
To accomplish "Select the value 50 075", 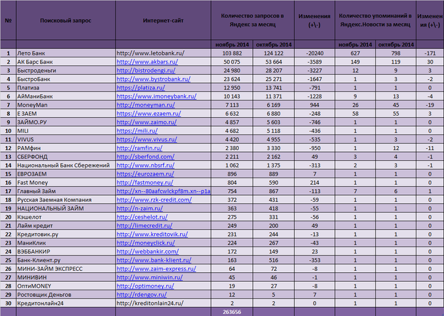I will (232, 62).
